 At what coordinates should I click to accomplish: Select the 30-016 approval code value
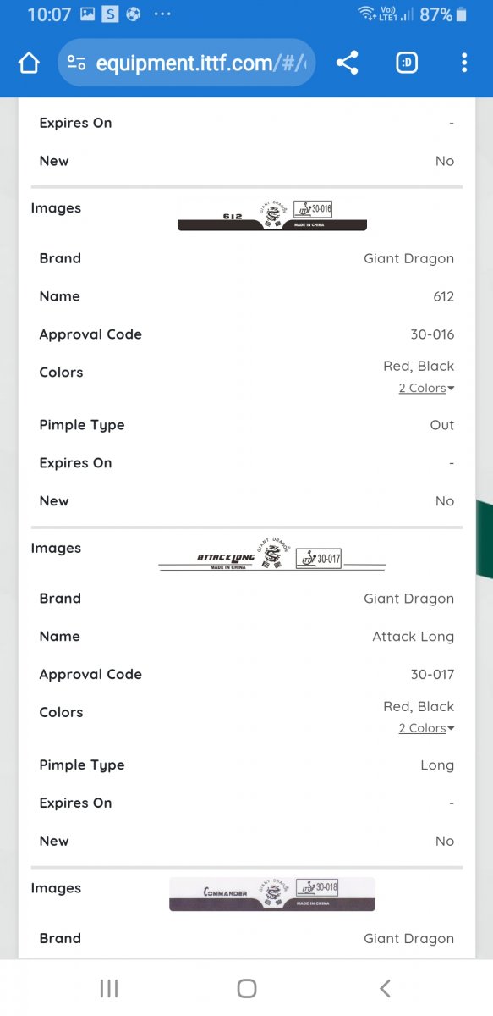(x=432, y=334)
